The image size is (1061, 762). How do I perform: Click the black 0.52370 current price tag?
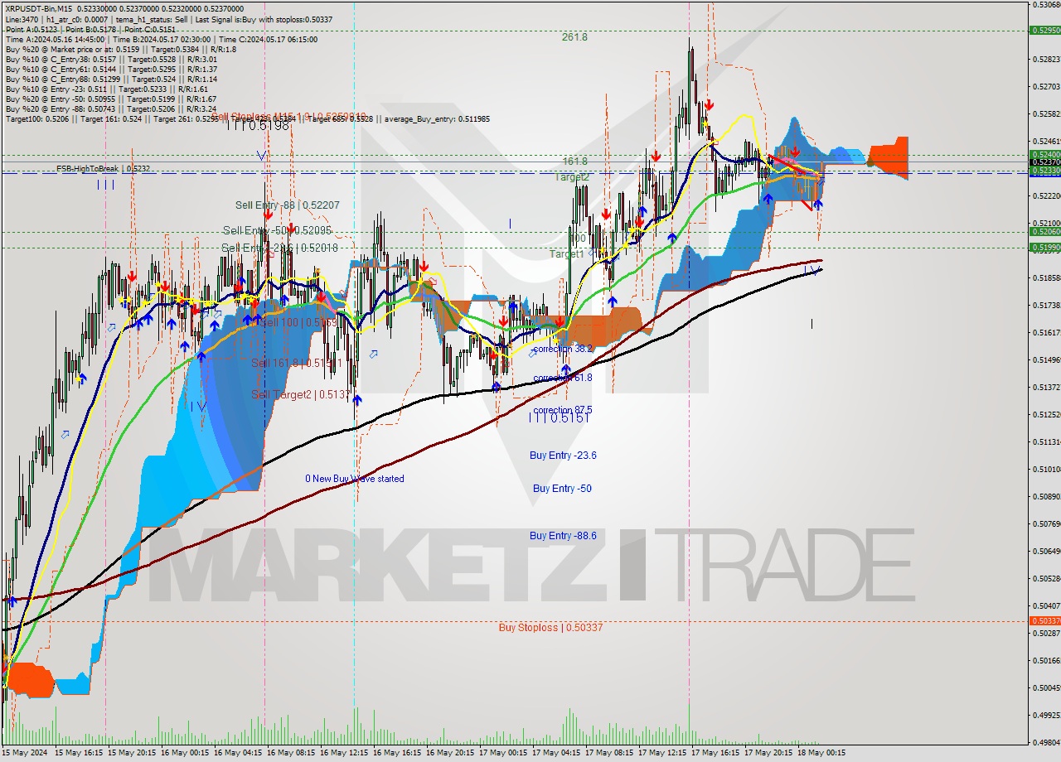pyautogui.click(x=1044, y=162)
